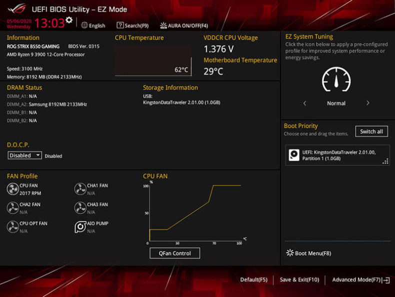This screenshot has height=297, width=395.
Task: Click DIMM_B1 N/A entry
Action: (22, 112)
